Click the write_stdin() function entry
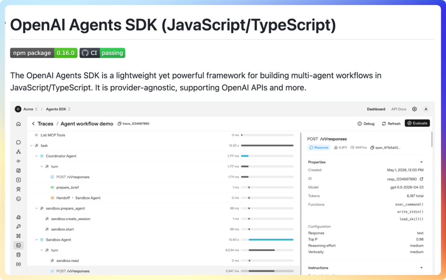 (x=410, y=212)
